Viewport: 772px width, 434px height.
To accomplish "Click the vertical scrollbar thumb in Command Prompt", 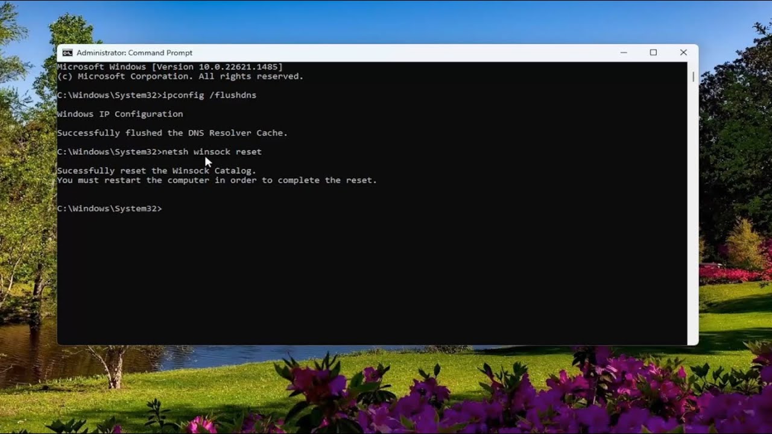I will 693,77.
